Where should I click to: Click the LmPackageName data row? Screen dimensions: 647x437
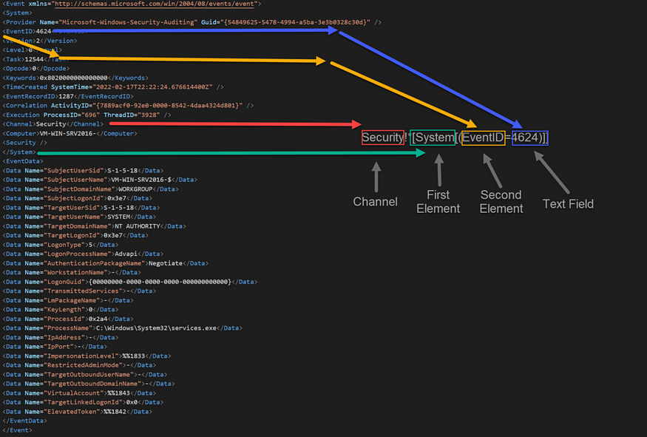tap(68, 301)
